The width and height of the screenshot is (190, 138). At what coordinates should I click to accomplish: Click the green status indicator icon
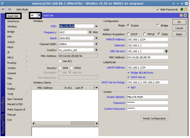click(182, 9)
